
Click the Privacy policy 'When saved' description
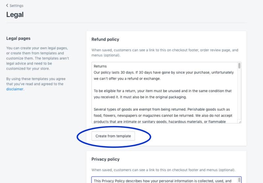click(x=163, y=170)
